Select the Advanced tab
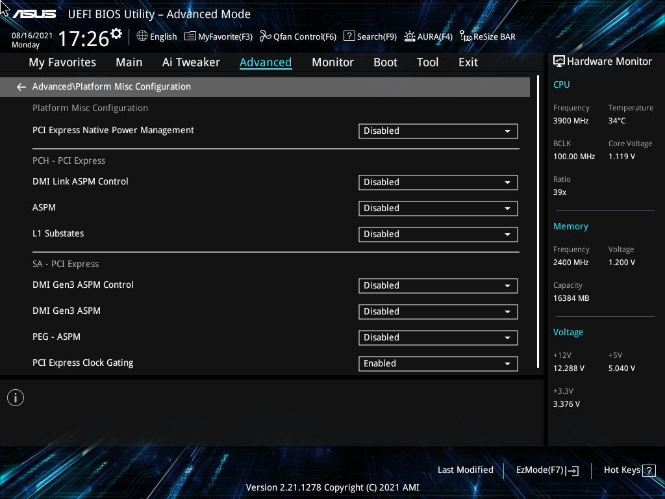 266,62
